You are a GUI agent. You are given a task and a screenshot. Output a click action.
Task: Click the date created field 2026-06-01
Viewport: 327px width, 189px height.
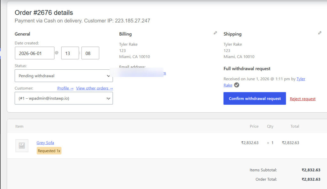click(34, 53)
